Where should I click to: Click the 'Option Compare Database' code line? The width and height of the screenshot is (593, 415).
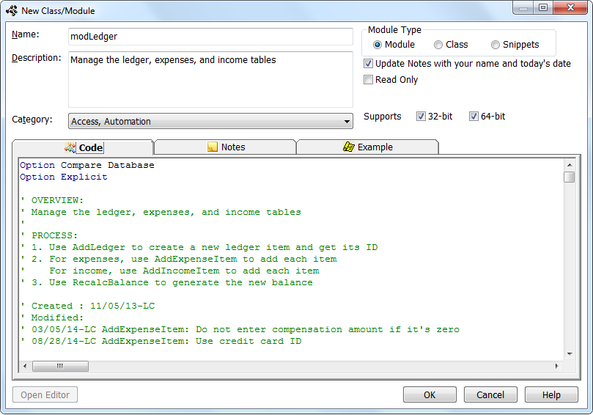(x=87, y=165)
